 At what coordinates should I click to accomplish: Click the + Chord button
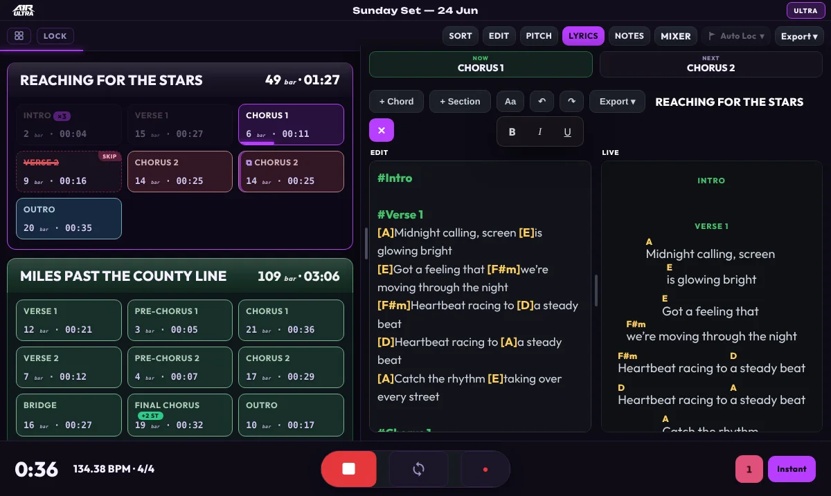tap(396, 101)
